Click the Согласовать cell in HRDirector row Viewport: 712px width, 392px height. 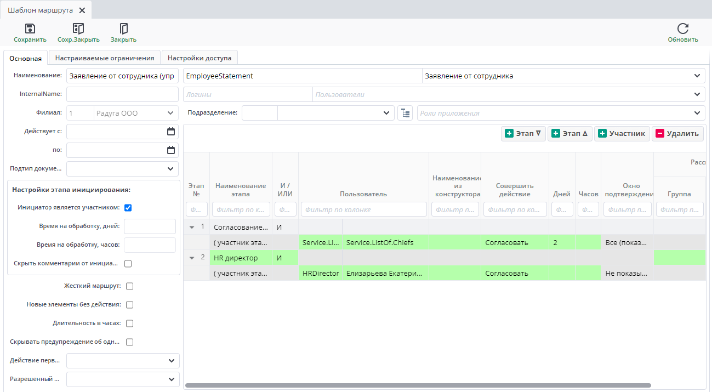click(515, 273)
